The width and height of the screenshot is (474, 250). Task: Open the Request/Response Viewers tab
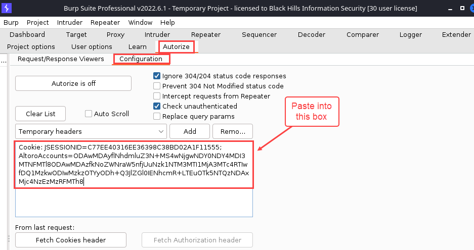[61, 59]
